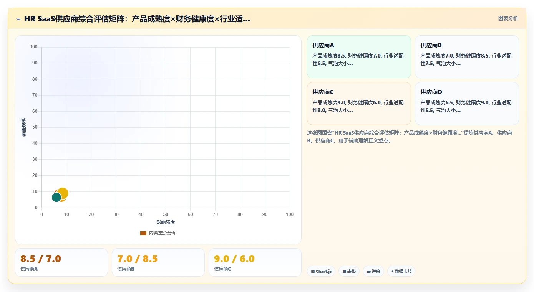Select the 7.0 / 8.5 stat card
The image size is (534, 292).
pos(158,262)
